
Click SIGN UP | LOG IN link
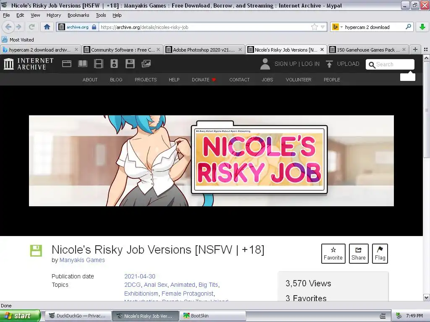(297, 64)
